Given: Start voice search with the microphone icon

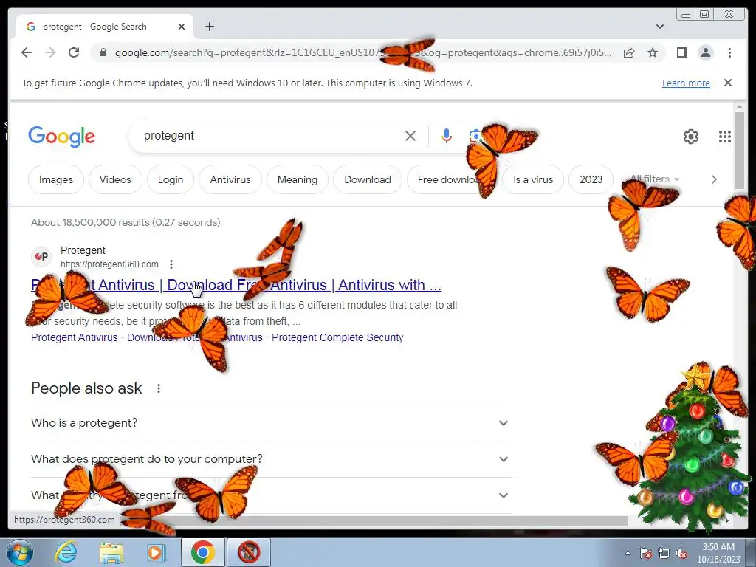Looking at the screenshot, I should tap(447, 136).
